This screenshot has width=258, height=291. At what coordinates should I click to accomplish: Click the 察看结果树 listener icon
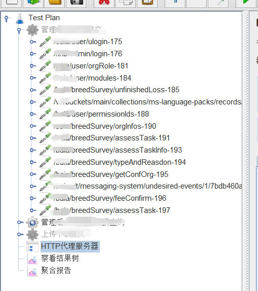(32, 259)
